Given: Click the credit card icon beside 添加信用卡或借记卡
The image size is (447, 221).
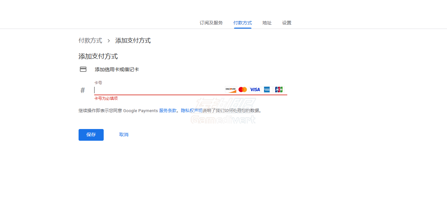Looking at the screenshot, I should pos(83,69).
